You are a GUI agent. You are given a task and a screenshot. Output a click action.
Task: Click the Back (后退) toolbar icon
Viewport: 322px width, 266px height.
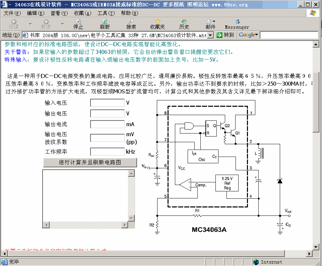[14, 21]
